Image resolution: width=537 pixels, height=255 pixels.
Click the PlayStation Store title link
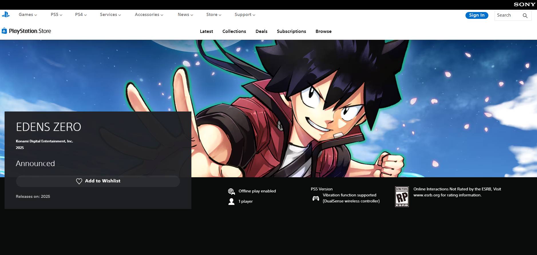(x=30, y=31)
